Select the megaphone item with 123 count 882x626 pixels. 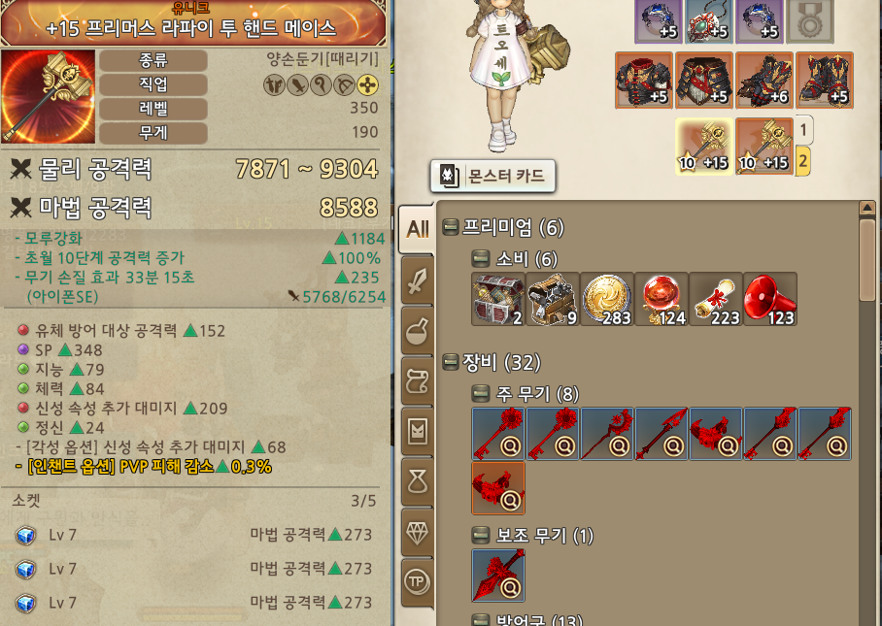pos(770,299)
